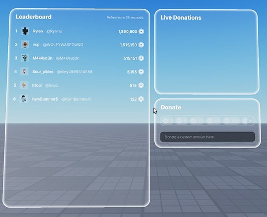Click Inloci's avatar thumbnail
Viewport: 267px width, 217px height.
pyautogui.click(x=24, y=85)
